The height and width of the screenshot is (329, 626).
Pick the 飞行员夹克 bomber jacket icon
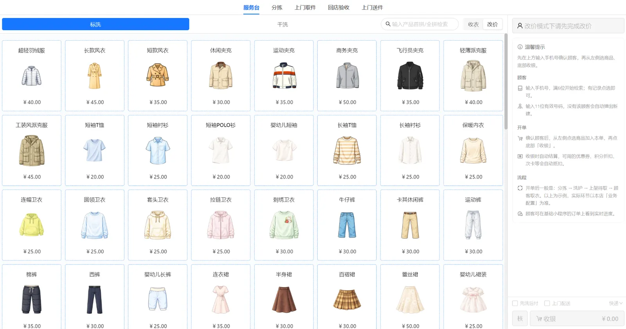(410, 76)
